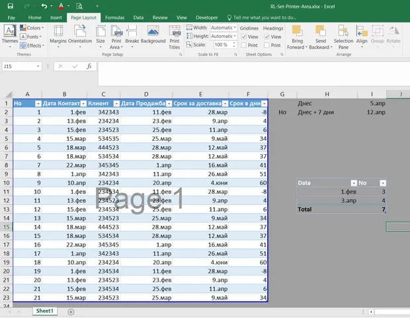Open the Breaks menu
Screen dimensions: 410x318
(x=132, y=36)
